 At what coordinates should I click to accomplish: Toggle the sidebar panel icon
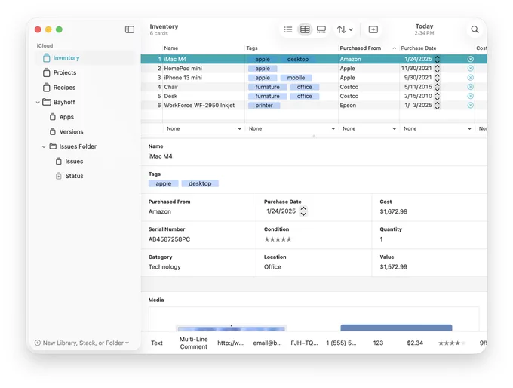coord(130,29)
